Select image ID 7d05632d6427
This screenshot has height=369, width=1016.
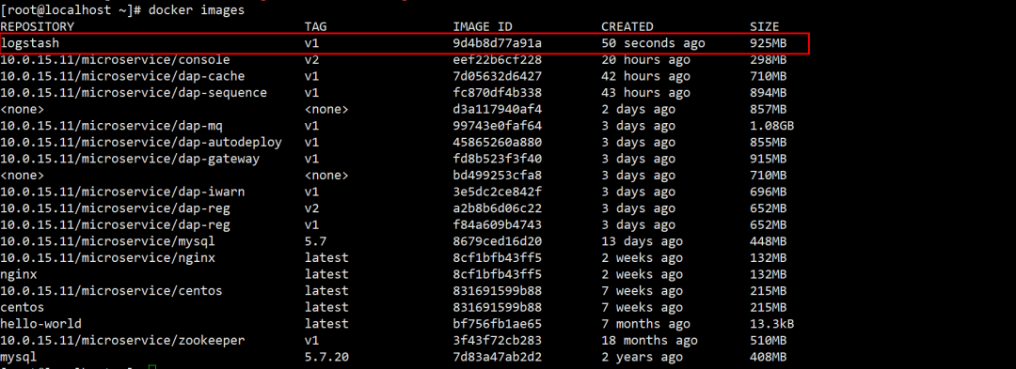(x=497, y=76)
